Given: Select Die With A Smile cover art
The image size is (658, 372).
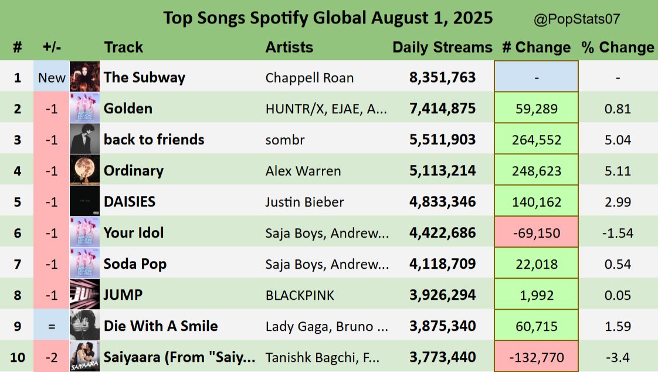Looking at the screenshot, I should tap(84, 326).
